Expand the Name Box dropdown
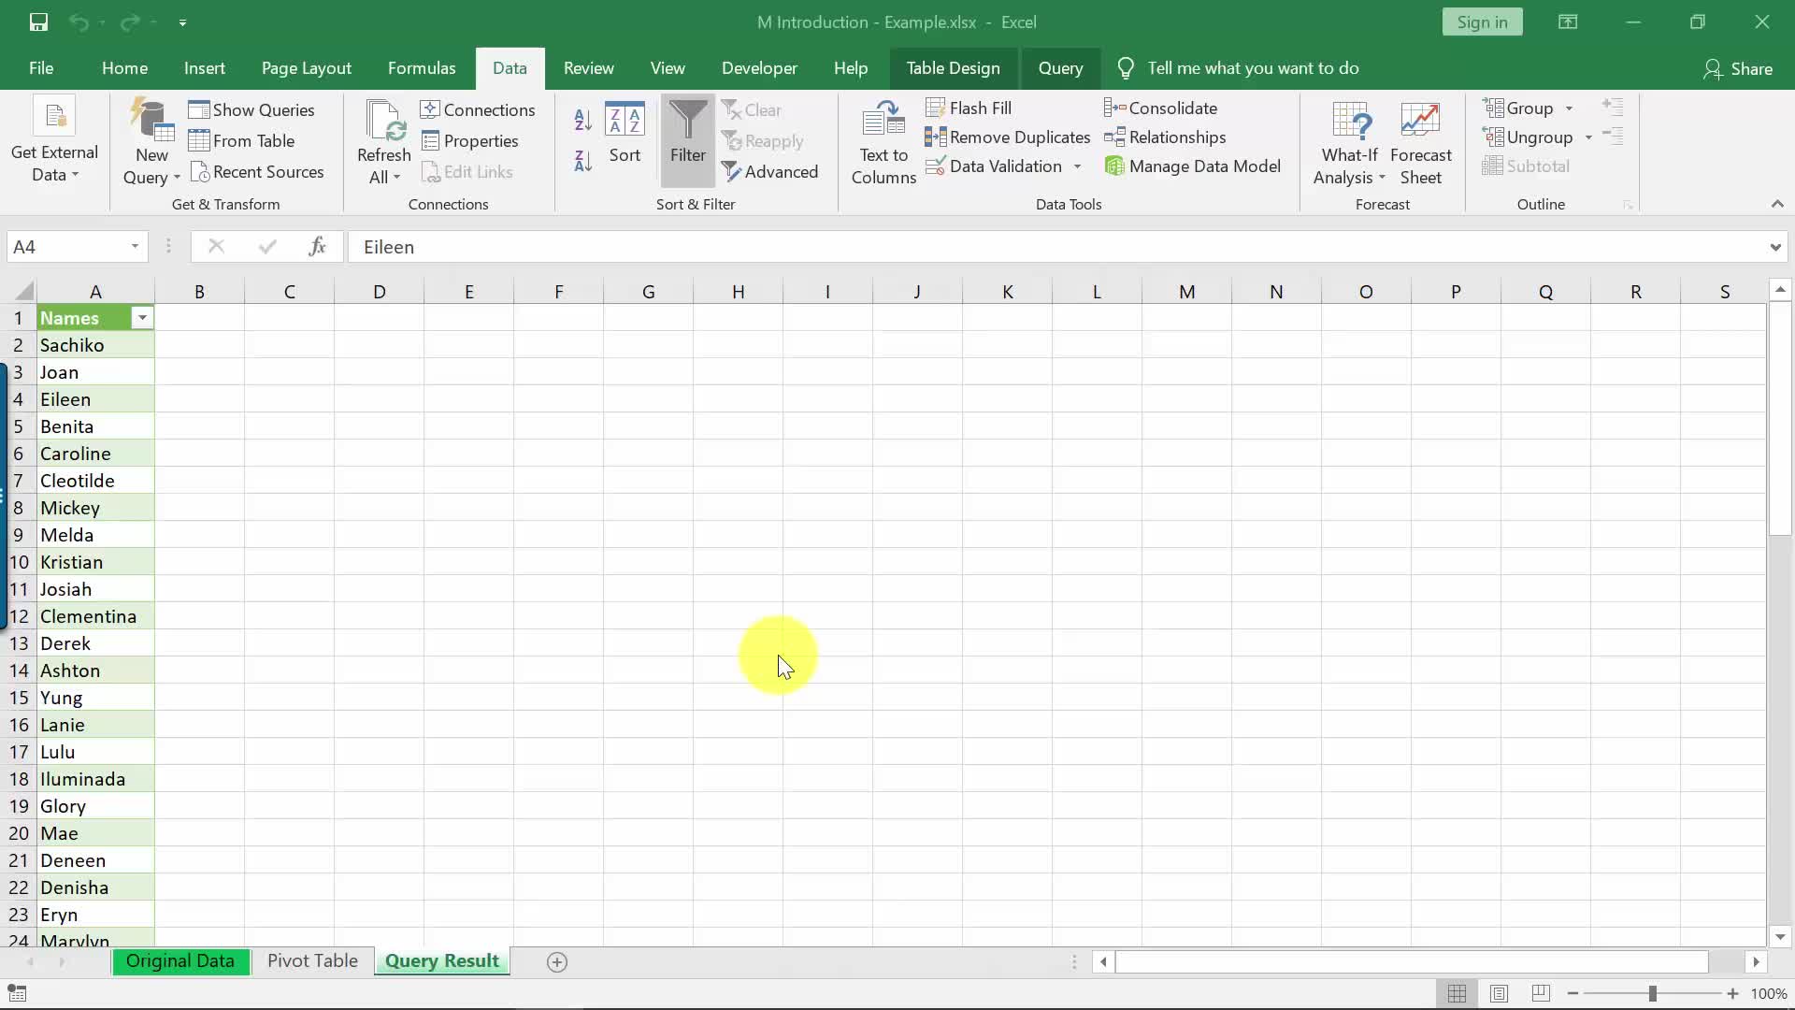The height and width of the screenshot is (1010, 1795). point(135,247)
